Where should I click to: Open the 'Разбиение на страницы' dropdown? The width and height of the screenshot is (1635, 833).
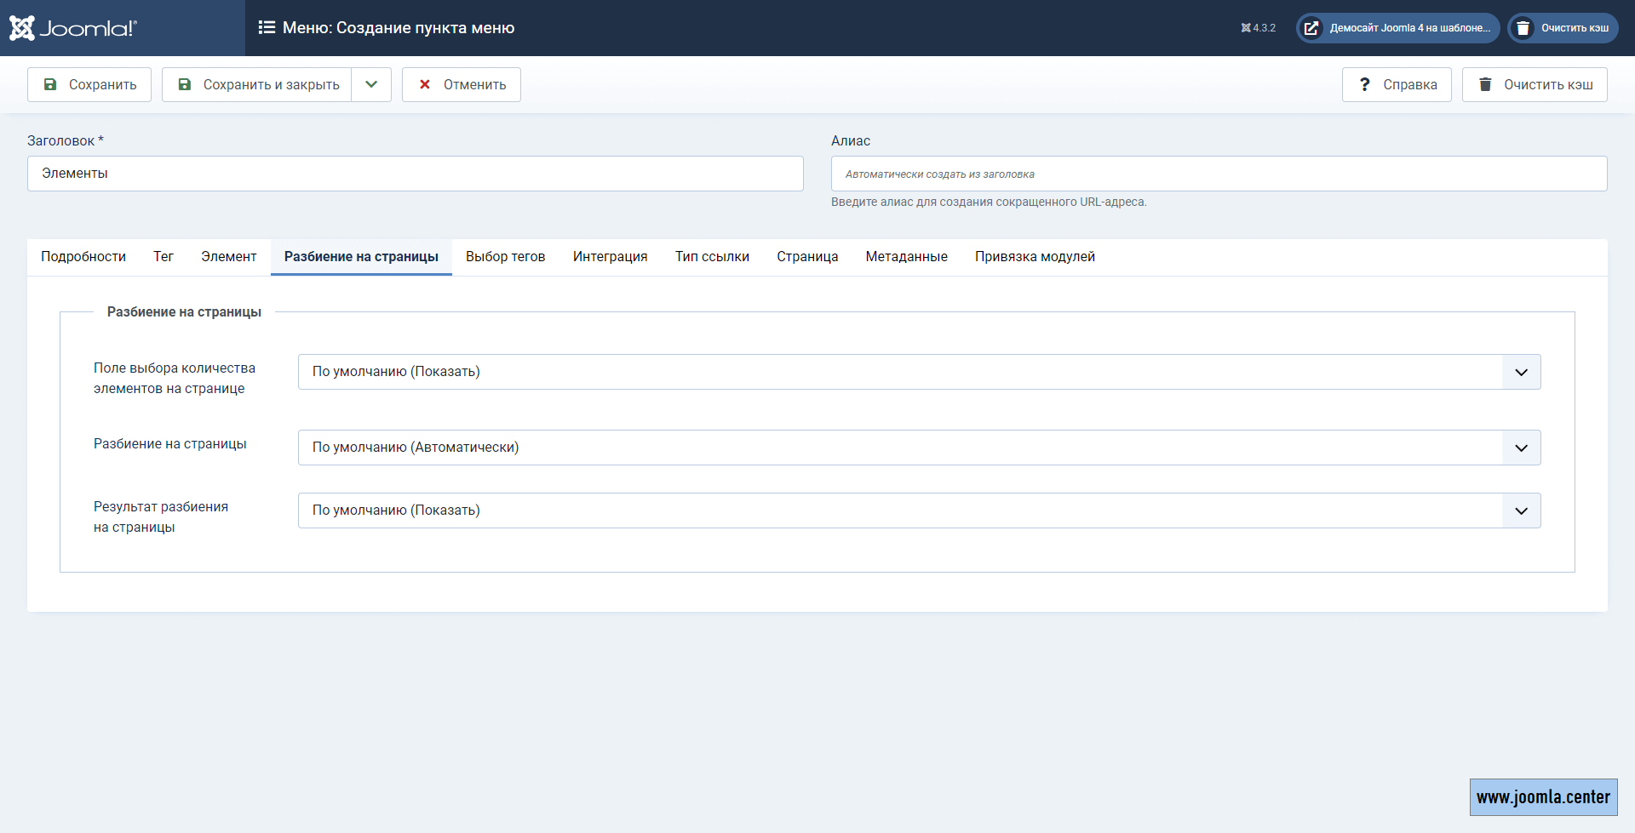point(919,448)
